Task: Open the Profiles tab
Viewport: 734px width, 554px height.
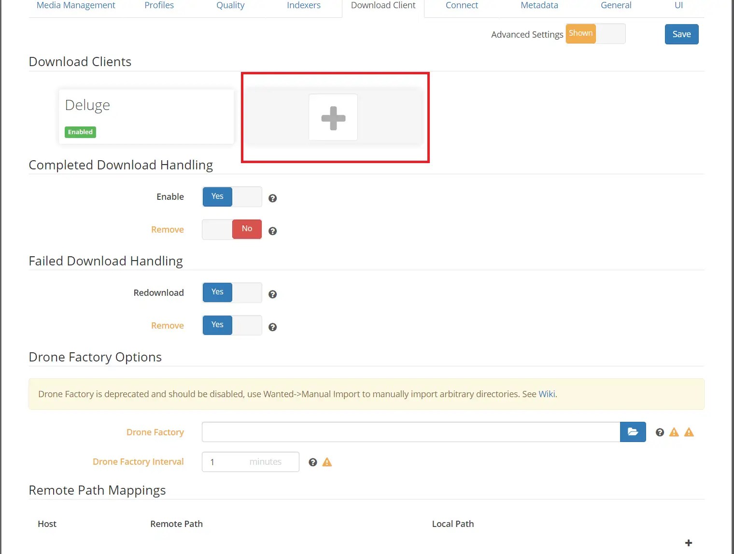Action: pos(159,6)
